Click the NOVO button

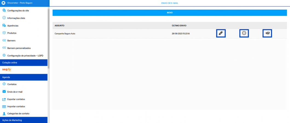coord(170,13)
